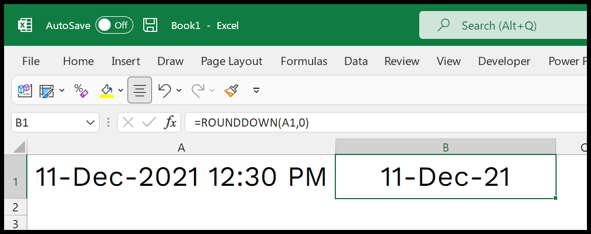Select cell B1 showing 11-Dec-21
Image resolution: width=591 pixels, height=234 pixels.
click(x=445, y=177)
